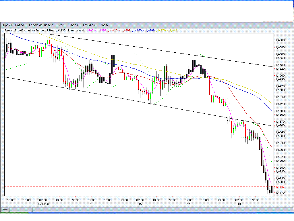Click the date label 19 on time axis
294x221 pixels.
[x=239, y=204]
